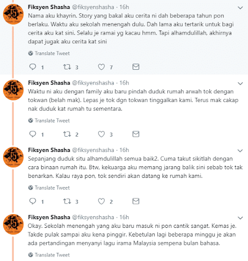Open more options chevron on first tweet

[x=240, y=8]
